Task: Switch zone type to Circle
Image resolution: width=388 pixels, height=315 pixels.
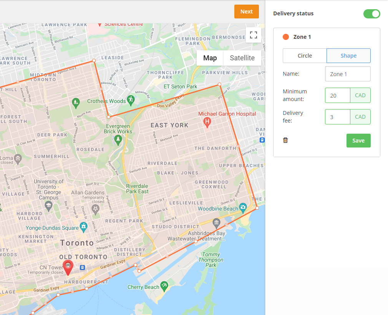Action: coord(305,56)
